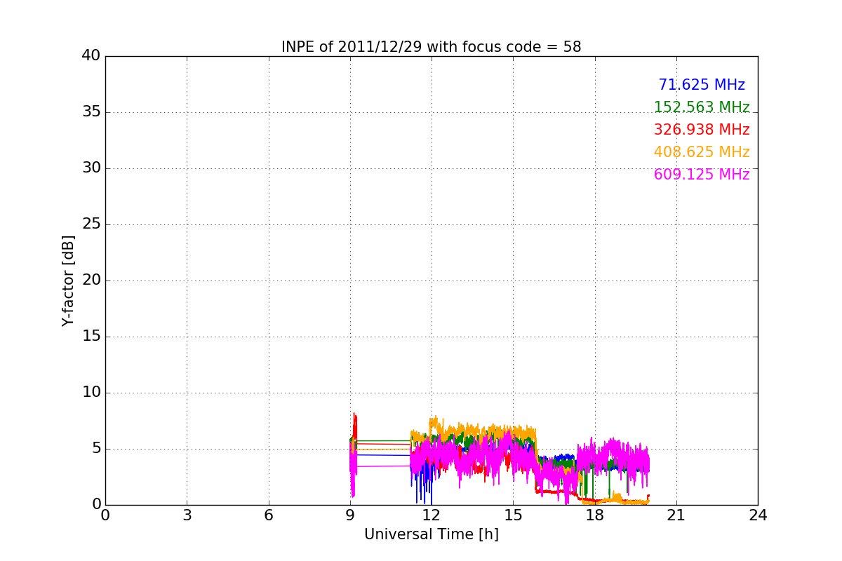842x561 pixels.
Task: Click the Y-factor [dB] axis label
Action: (x=68, y=280)
